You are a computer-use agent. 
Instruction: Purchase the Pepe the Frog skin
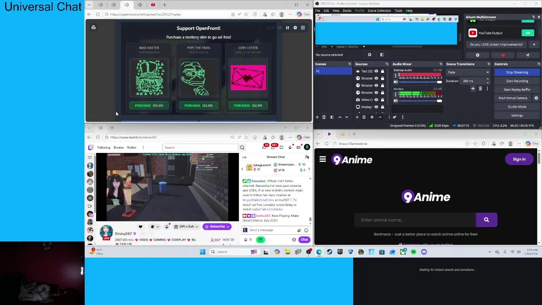coord(199,105)
